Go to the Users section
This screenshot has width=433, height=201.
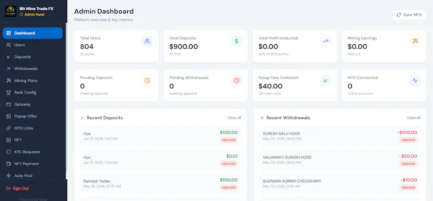pos(32,45)
